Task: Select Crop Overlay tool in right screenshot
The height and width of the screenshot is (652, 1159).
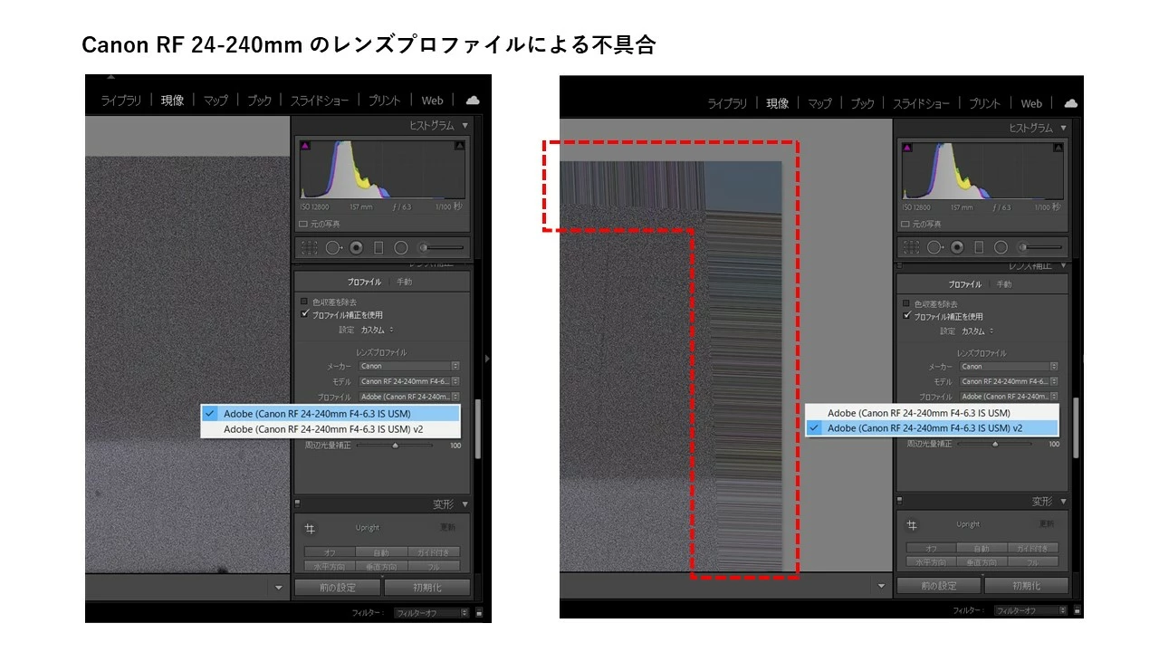Action: pos(913,247)
